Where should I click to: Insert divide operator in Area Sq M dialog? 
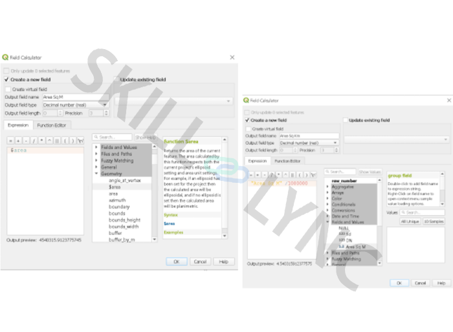34,141
